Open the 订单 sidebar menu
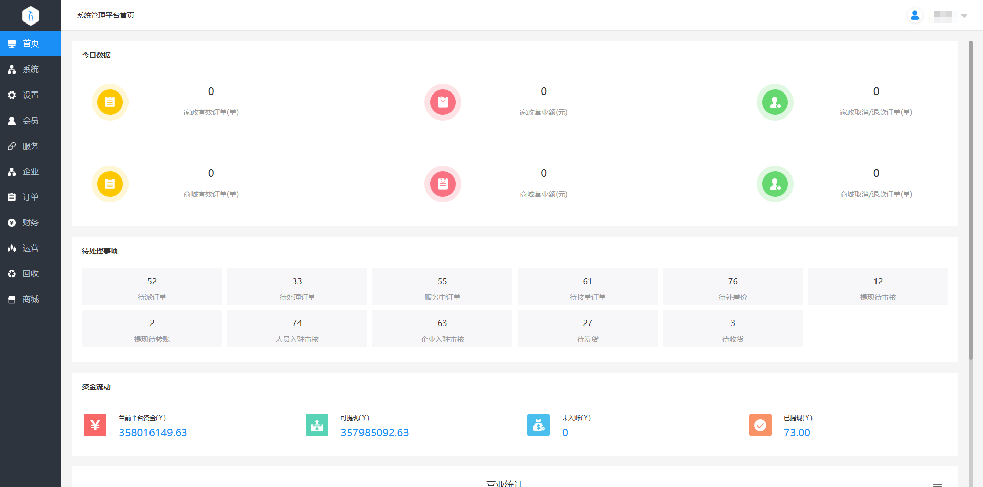This screenshot has height=487, width=983. click(31, 197)
